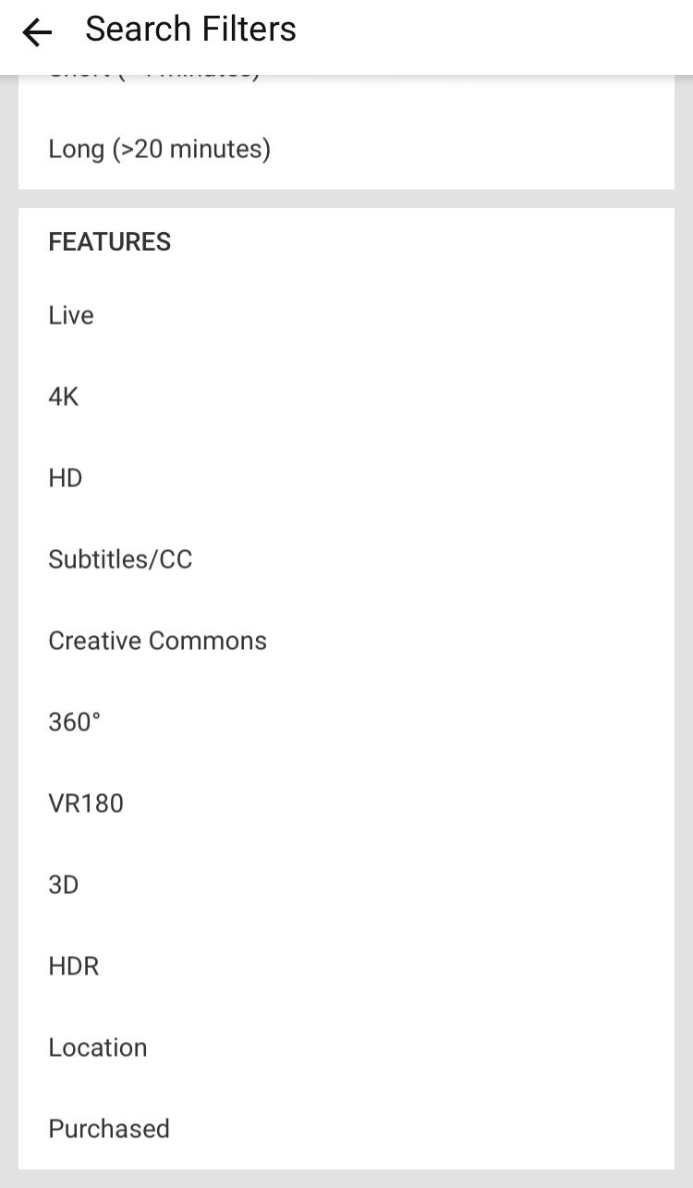Click the Search Filters title text

point(190,30)
